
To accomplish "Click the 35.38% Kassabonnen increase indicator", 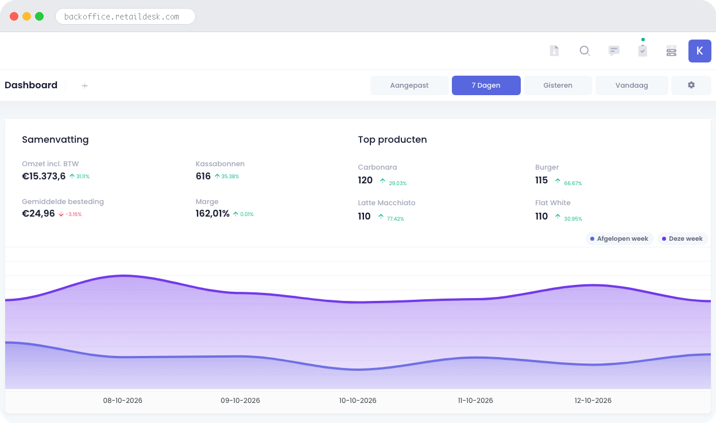I will tap(227, 177).
